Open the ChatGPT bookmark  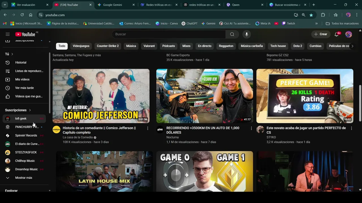(x=189, y=24)
